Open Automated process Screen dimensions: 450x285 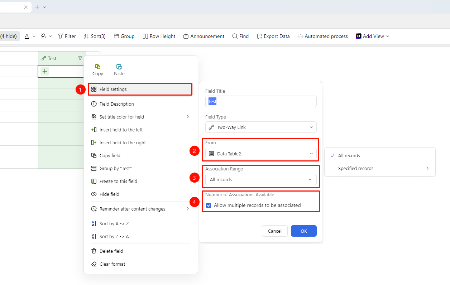(323, 36)
